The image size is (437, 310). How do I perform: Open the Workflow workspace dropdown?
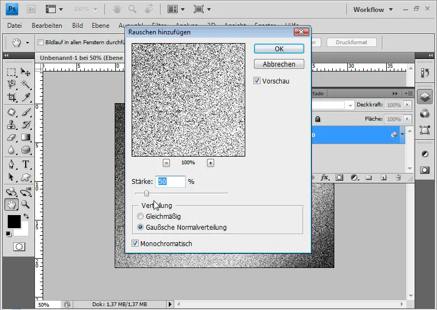(373, 9)
